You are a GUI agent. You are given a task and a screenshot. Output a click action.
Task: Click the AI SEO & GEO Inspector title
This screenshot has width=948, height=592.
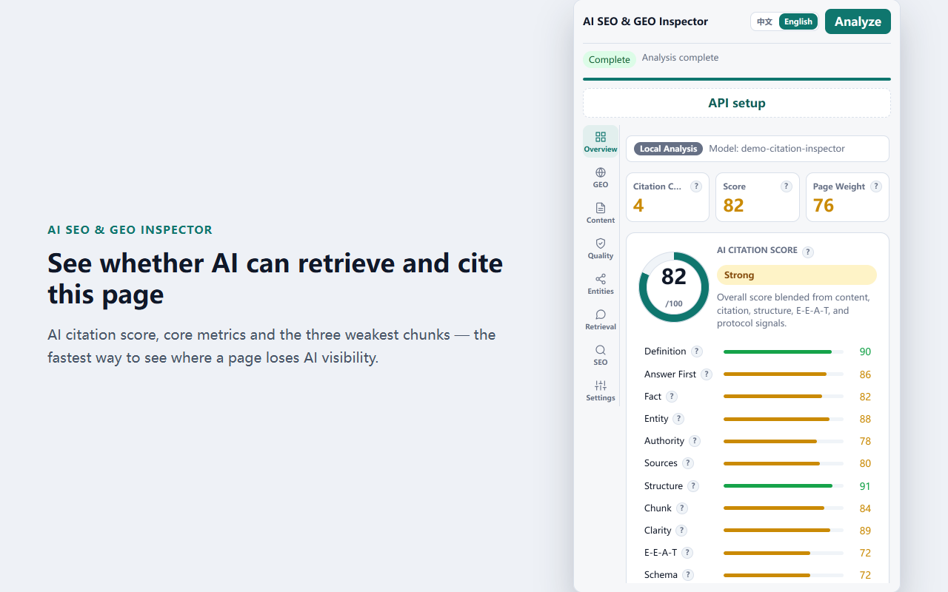(646, 21)
